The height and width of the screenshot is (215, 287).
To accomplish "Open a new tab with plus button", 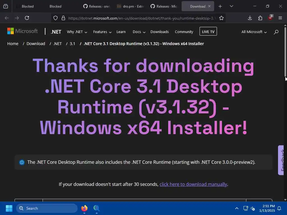I will [x=220, y=6].
